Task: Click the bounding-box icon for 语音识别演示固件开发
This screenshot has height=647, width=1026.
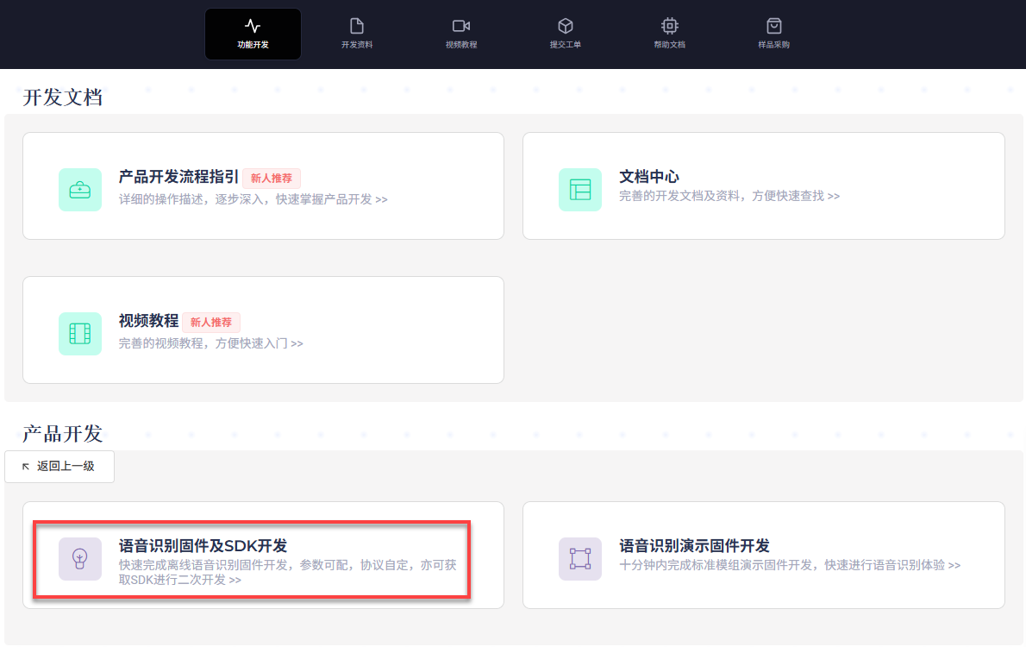Action: pyautogui.click(x=580, y=559)
